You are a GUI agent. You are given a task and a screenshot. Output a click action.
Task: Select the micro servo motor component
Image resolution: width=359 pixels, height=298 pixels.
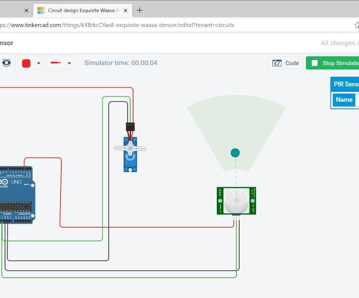pyautogui.click(x=130, y=154)
